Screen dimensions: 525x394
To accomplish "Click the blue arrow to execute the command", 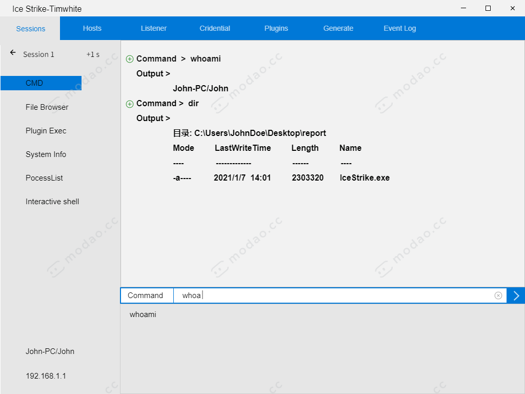I will tap(516, 295).
